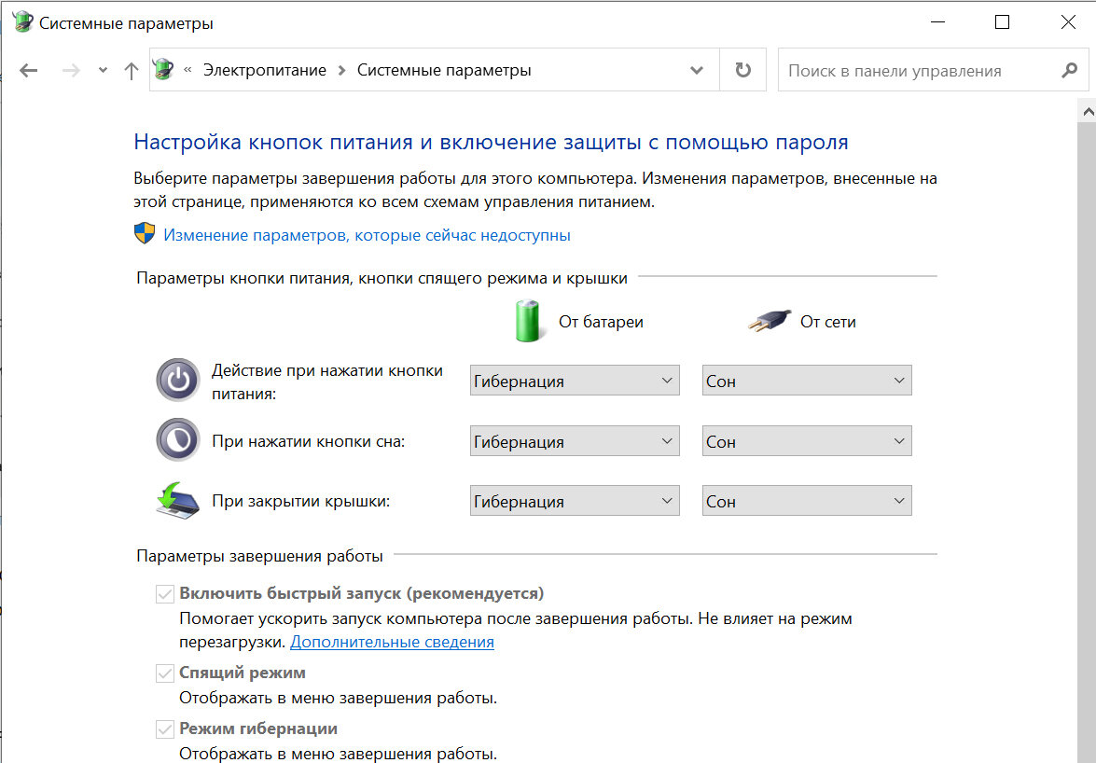Image resolution: width=1096 pixels, height=763 pixels.
Task: Close the «Системные параметры» window
Action: [x=1067, y=21]
